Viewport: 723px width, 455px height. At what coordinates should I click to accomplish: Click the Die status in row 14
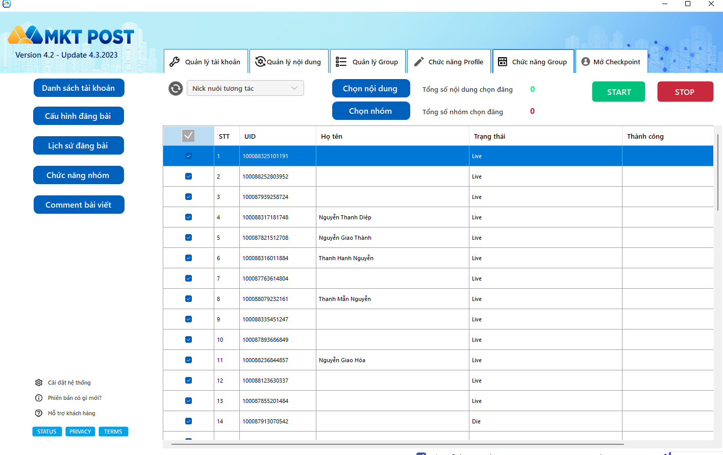[476, 421]
